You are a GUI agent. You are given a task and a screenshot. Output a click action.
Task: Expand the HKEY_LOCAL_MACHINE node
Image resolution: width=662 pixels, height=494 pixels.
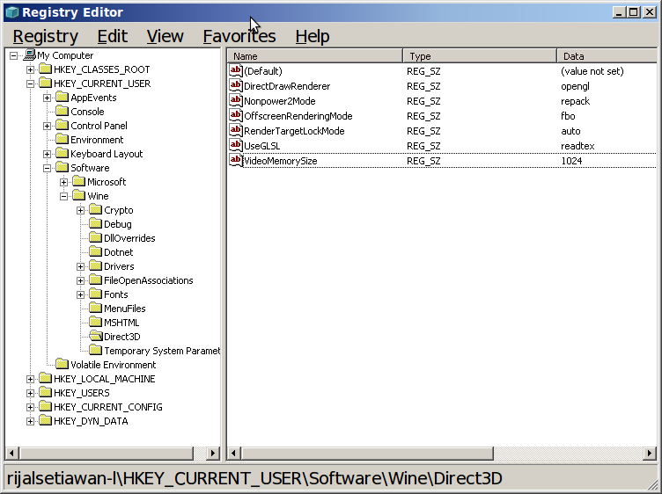coord(31,379)
